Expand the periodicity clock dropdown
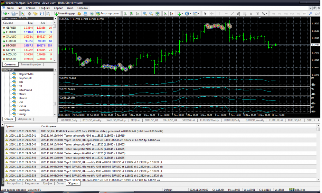This screenshot has width=322, height=193. coord(191,14)
